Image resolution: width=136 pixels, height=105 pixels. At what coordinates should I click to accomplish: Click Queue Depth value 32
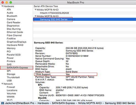click(67, 61)
